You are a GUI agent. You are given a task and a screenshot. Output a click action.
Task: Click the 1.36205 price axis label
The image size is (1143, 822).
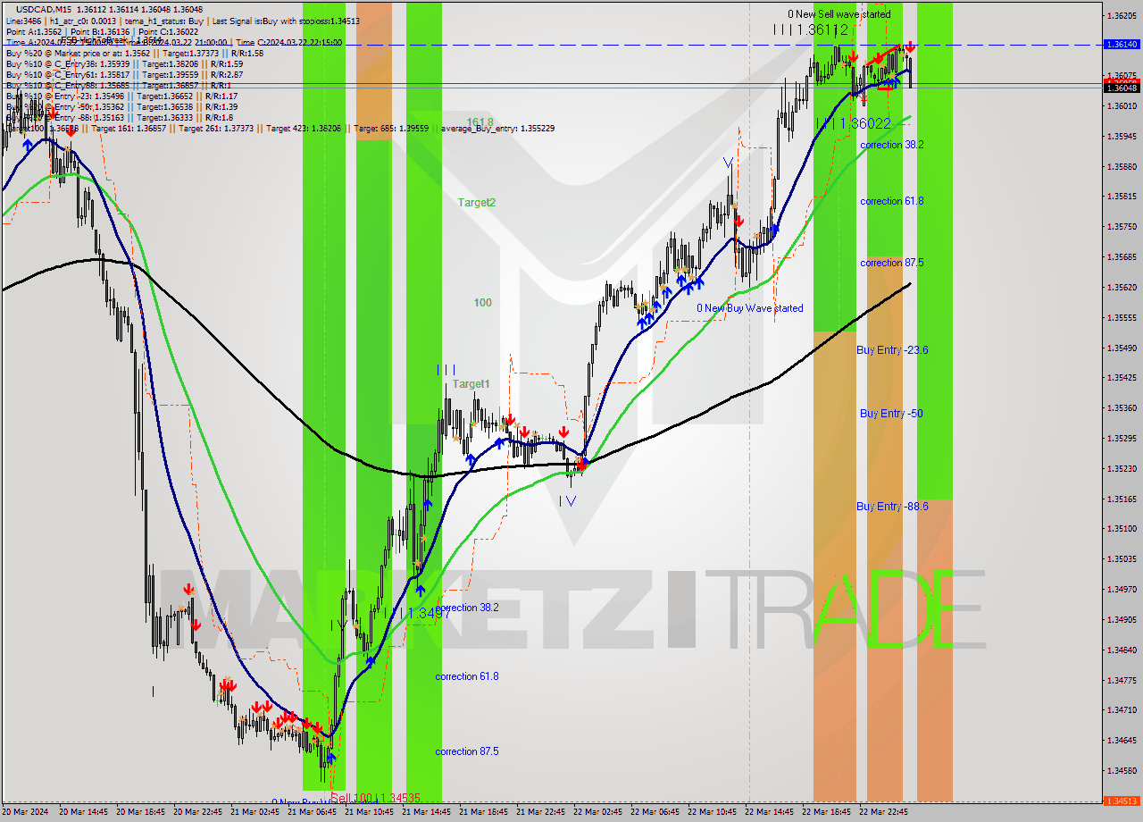[1122, 16]
